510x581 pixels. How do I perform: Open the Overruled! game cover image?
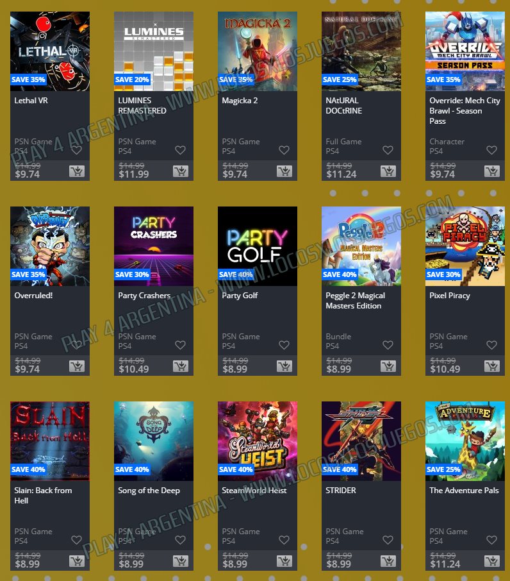[50, 246]
